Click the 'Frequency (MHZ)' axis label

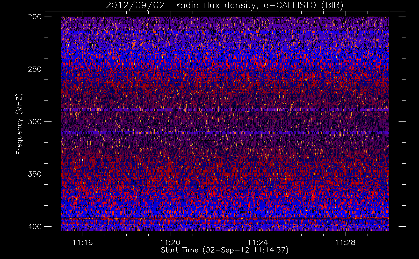click(19, 124)
